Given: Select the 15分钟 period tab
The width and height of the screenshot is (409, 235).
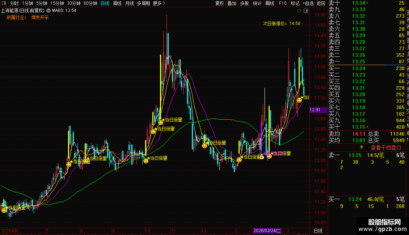Looking at the screenshot, I should coord(57,3).
